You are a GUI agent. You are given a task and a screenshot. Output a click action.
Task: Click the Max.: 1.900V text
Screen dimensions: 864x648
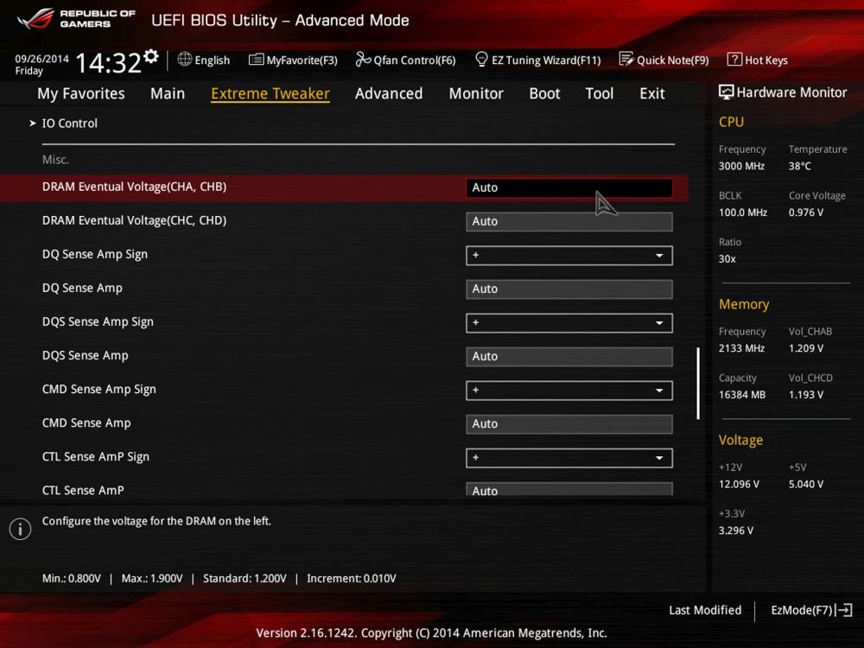pyautogui.click(x=151, y=579)
